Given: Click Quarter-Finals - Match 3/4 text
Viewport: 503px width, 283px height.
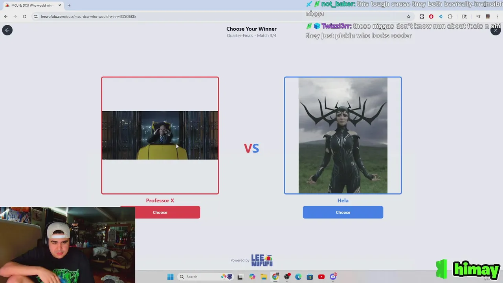Looking at the screenshot, I should [251, 35].
